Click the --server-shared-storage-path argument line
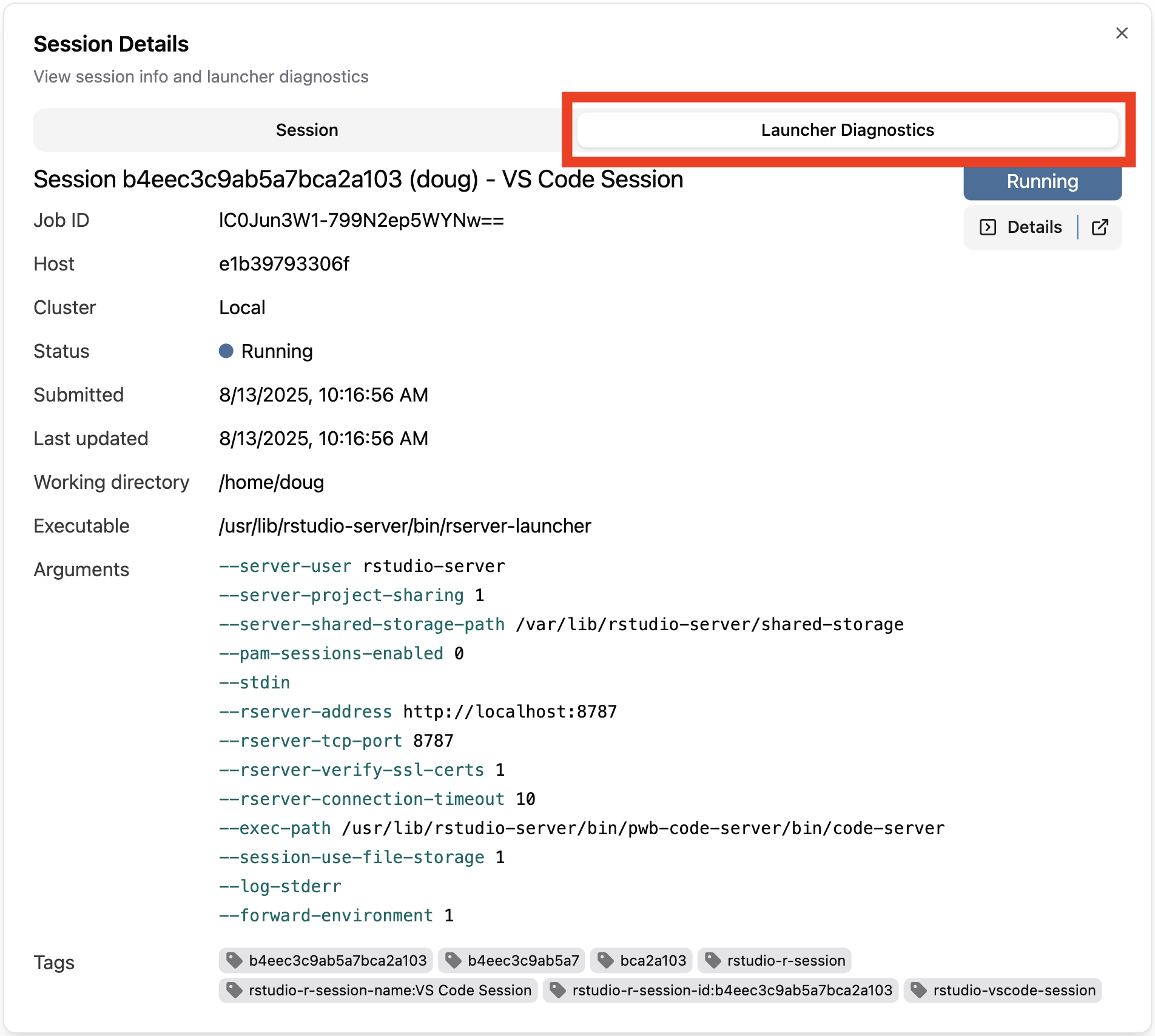1155x1036 pixels. click(x=561, y=624)
